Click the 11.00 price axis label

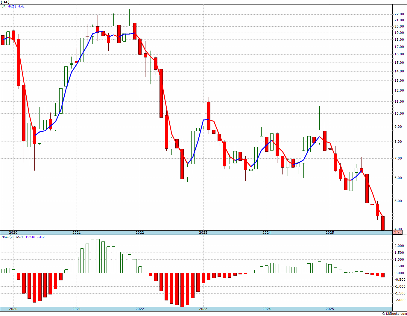(x=399, y=102)
